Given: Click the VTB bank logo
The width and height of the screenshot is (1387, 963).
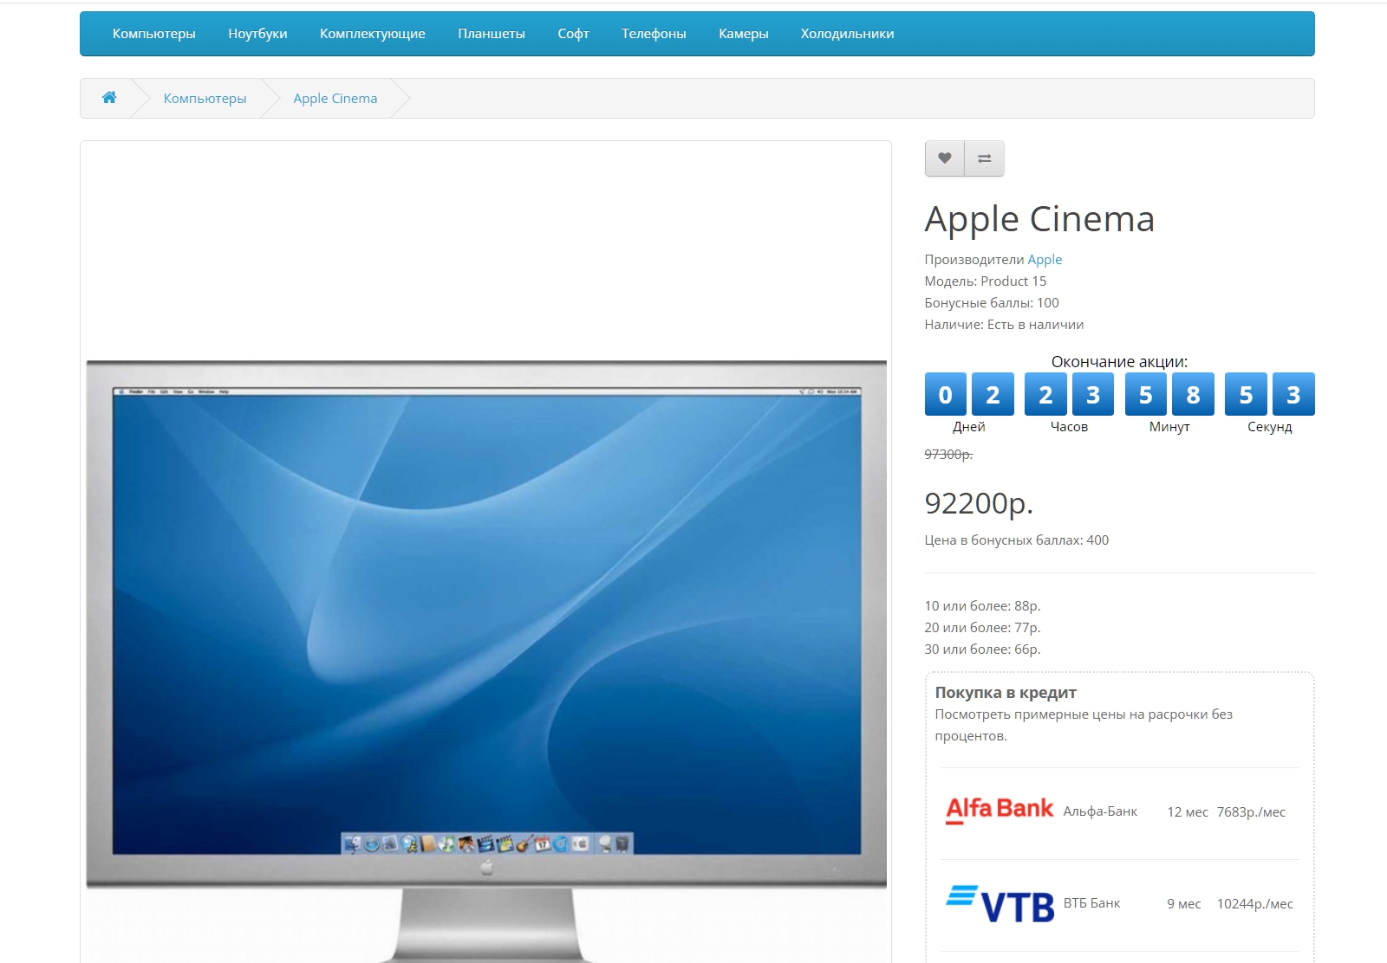Looking at the screenshot, I should pos(1000,903).
